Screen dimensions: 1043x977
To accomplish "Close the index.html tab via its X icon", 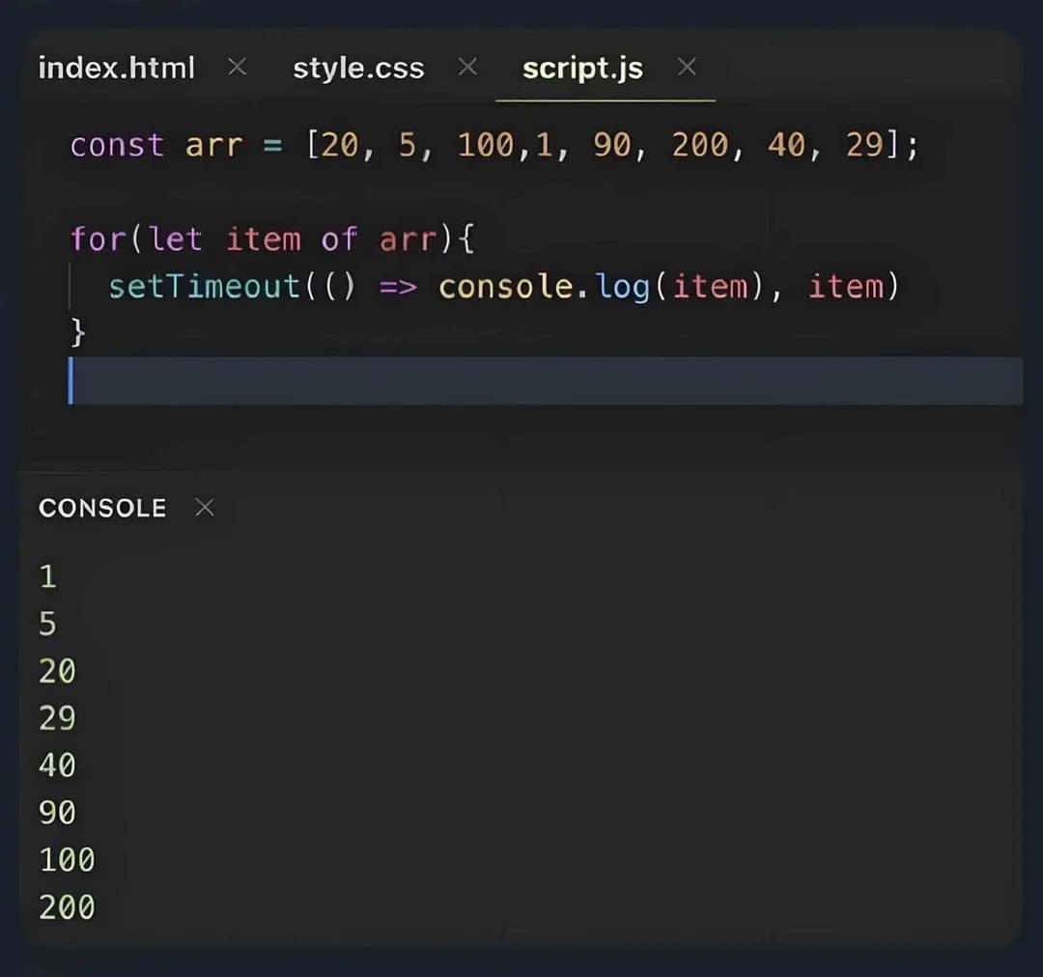I will pos(237,68).
